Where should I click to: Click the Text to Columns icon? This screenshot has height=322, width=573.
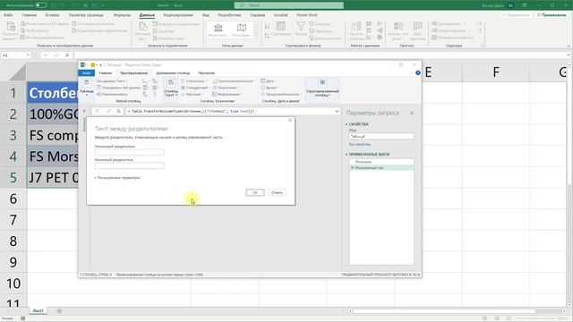point(356,26)
